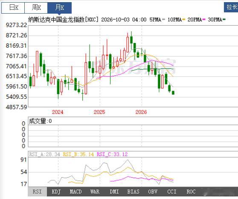238x199 pixels.
Task: Click the 5961.50 price axis value
Action: pyautogui.click(x=16, y=87)
